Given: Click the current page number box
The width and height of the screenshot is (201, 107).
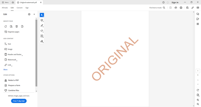Looking at the screenshot, I should click(198, 71).
